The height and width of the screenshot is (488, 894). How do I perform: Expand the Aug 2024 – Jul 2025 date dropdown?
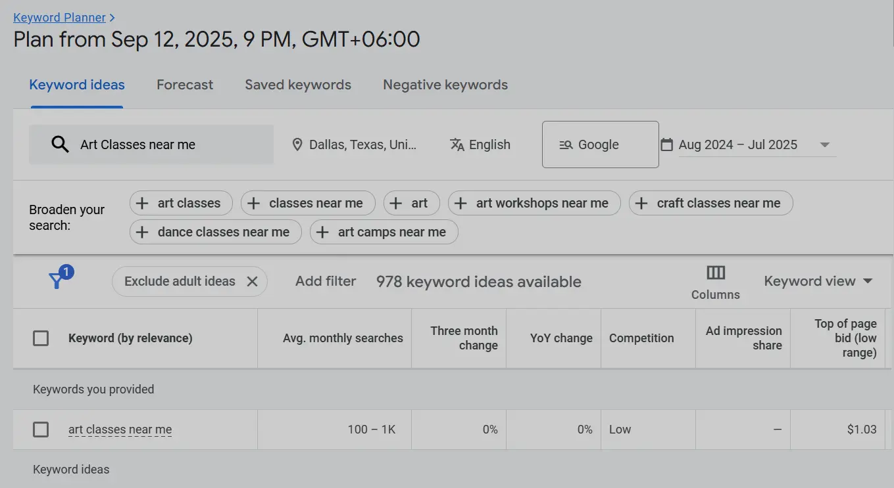825,144
